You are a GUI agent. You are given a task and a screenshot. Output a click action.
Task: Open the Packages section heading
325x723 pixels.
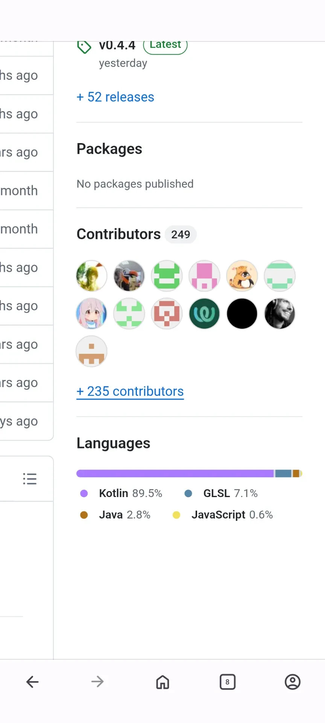click(x=109, y=149)
